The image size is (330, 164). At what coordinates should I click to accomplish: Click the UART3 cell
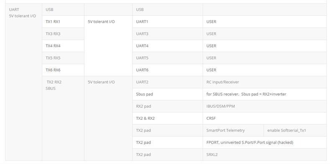[168, 34]
